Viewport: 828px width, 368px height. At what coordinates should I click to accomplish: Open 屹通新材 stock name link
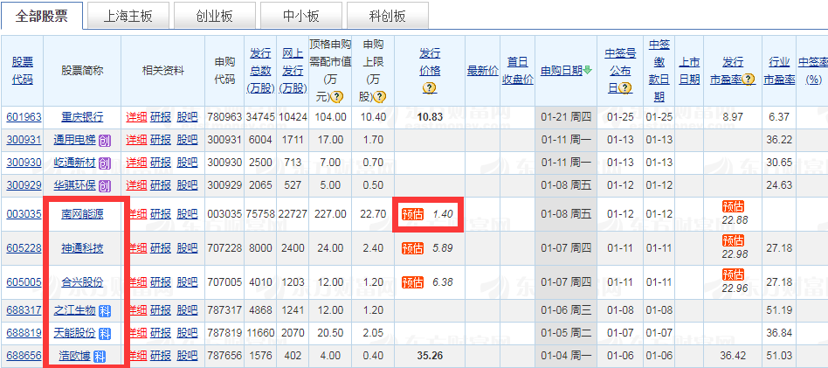tap(75, 163)
